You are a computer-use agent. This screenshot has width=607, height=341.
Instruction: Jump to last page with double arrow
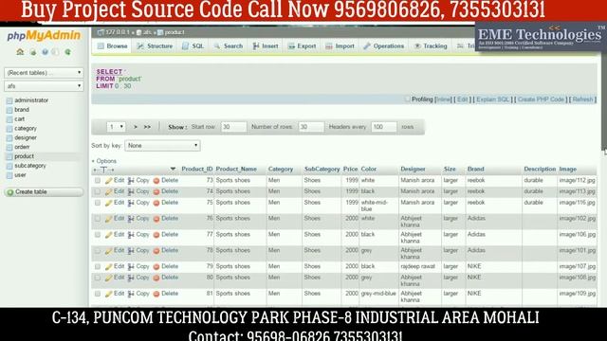click(x=147, y=127)
